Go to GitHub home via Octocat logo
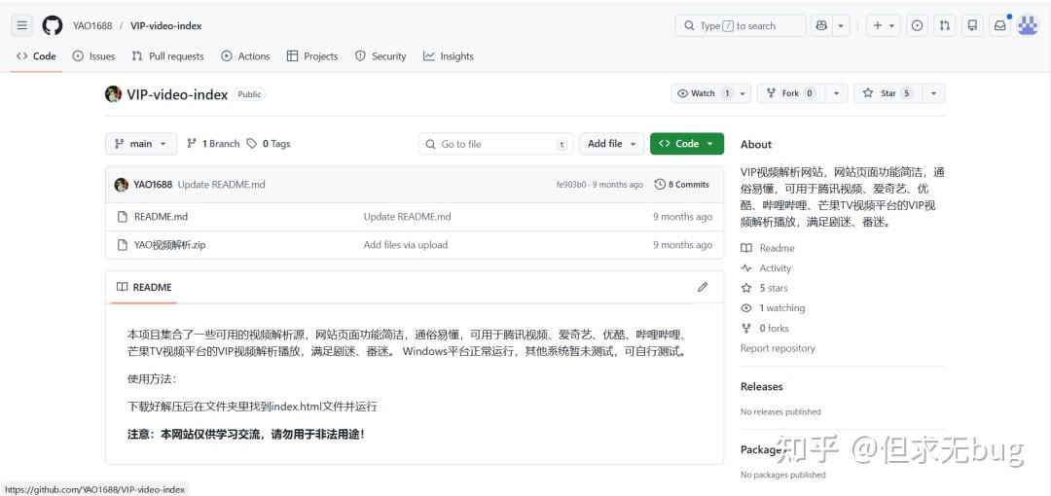This screenshot has height=496, width=1051. click(x=53, y=25)
